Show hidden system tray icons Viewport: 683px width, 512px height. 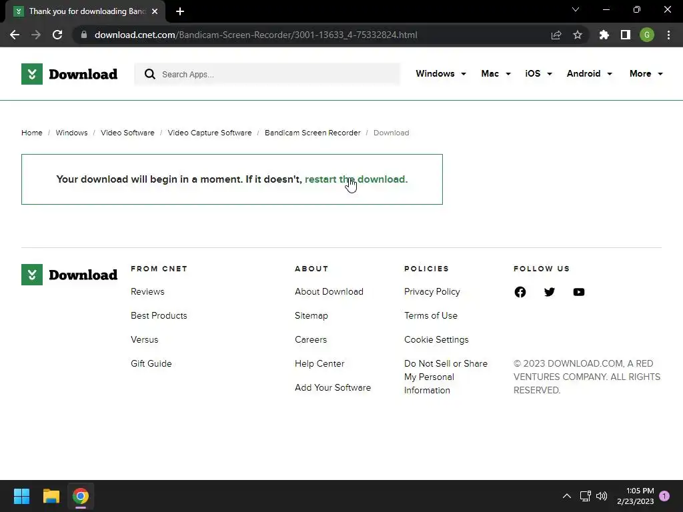(x=567, y=496)
